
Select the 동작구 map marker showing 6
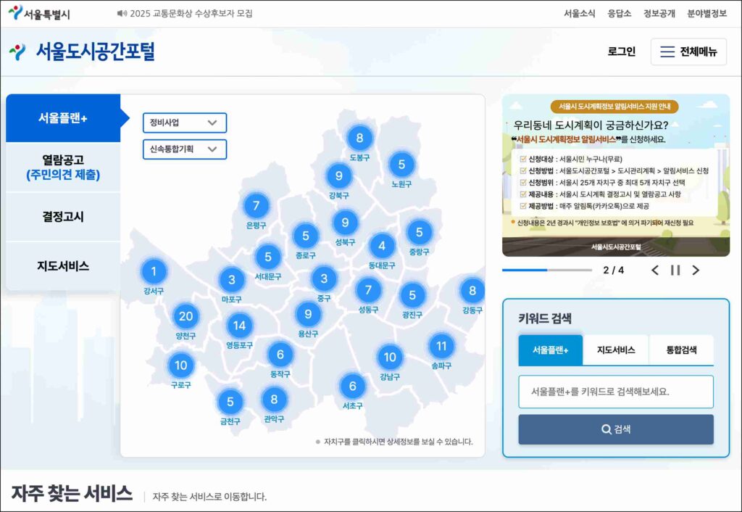pos(280,355)
